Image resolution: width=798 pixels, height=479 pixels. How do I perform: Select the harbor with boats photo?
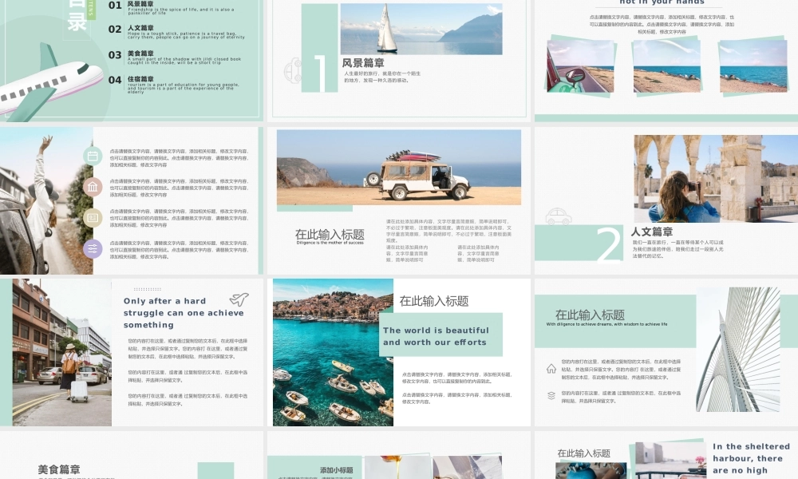[333, 352]
